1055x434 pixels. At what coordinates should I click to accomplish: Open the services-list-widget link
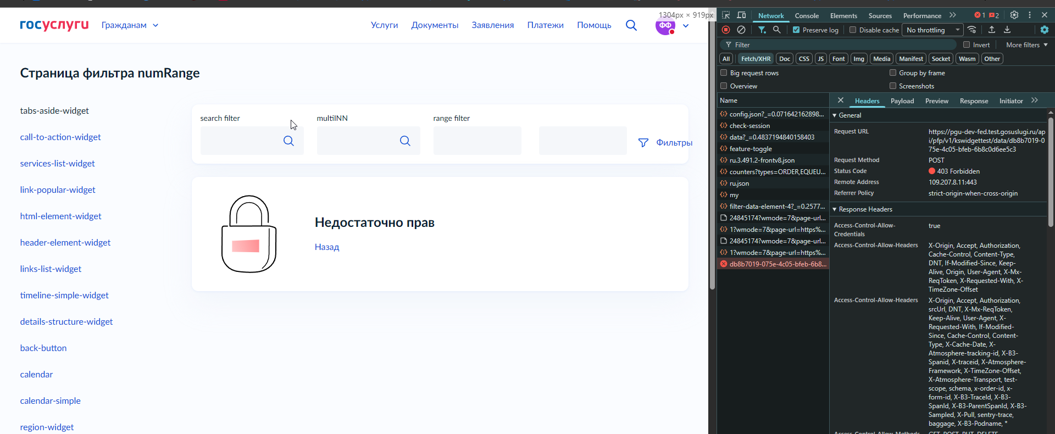58,164
